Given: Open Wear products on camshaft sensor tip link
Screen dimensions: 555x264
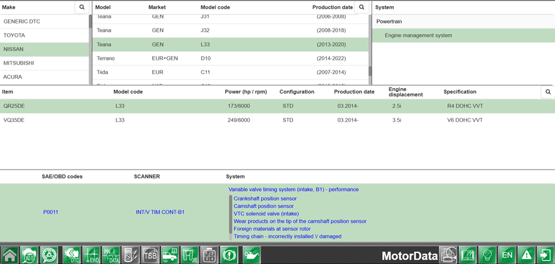Looking at the screenshot, I should click(x=300, y=221).
